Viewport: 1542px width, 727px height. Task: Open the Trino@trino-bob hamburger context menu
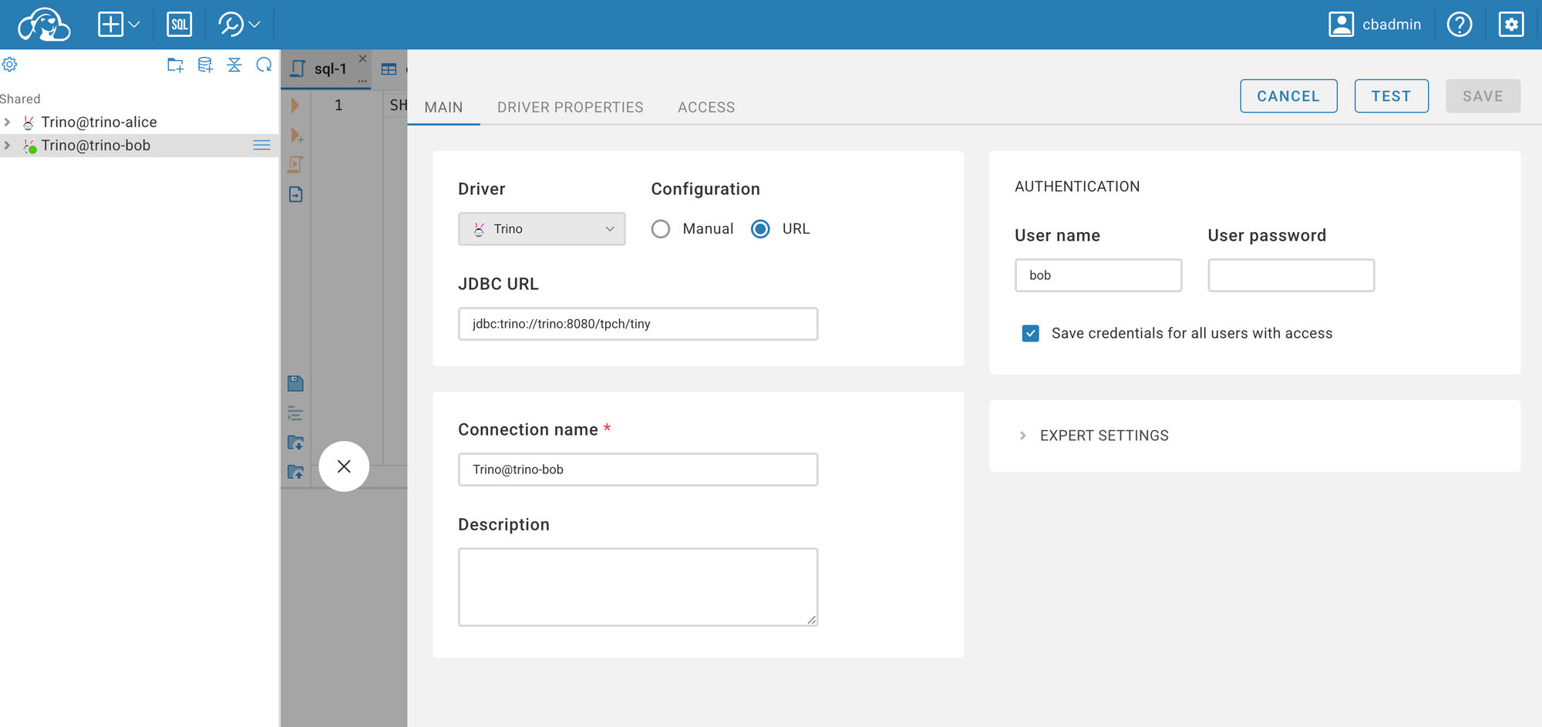(x=261, y=146)
